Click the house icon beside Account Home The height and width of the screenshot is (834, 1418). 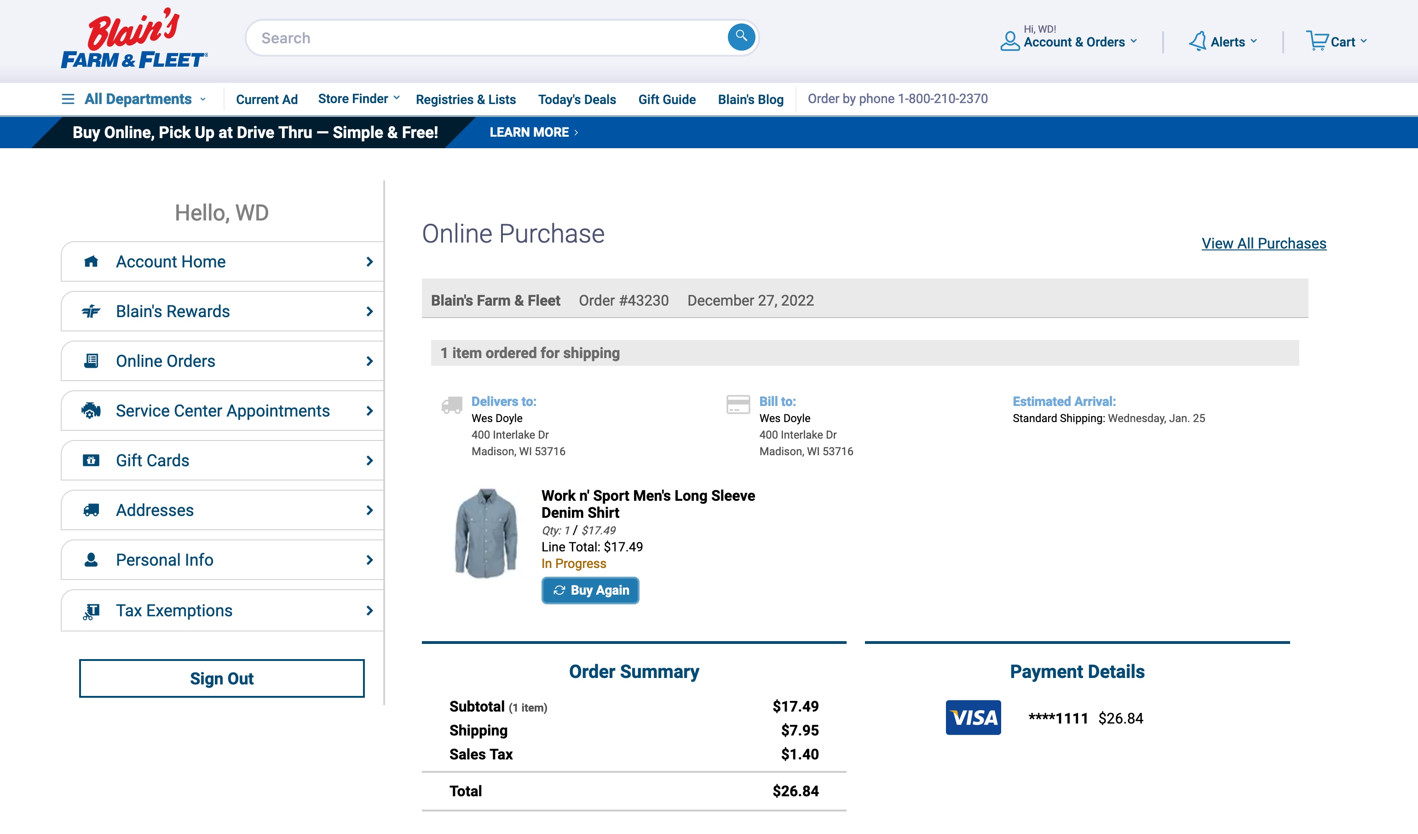[91, 261]
